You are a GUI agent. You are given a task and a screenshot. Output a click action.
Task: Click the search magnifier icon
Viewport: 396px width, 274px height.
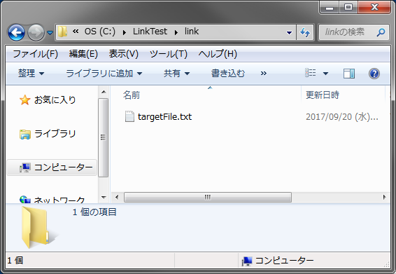381,32
